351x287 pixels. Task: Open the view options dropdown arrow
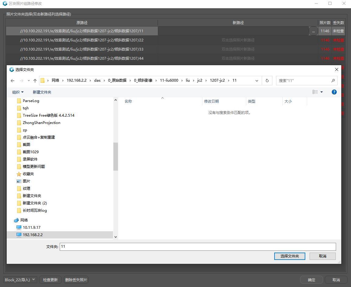tap(322, 92)
